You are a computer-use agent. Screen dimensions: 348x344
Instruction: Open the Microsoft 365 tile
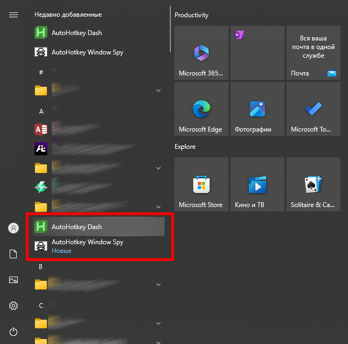coord(201,53)
